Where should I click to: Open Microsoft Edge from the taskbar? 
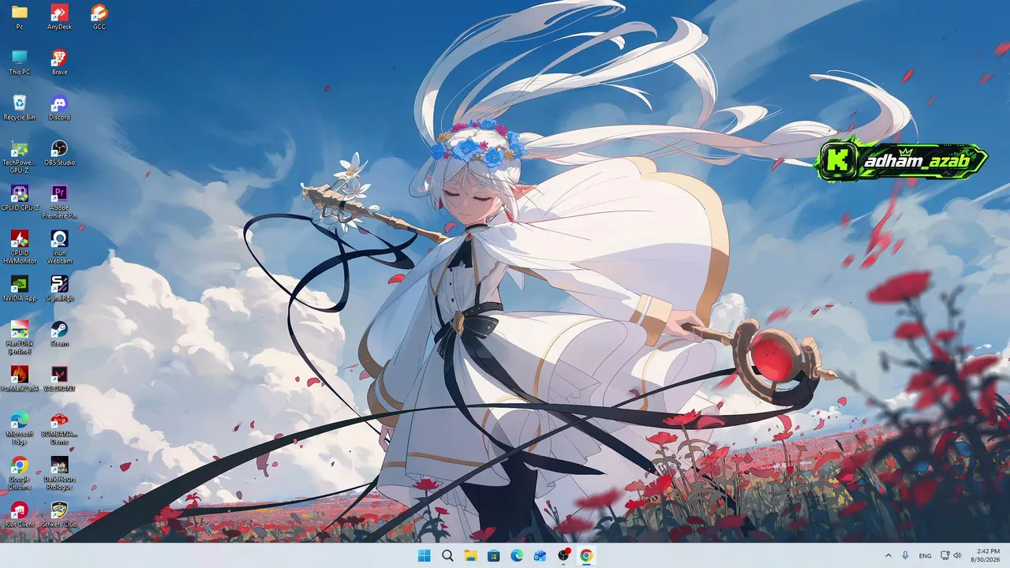click(517, 555)
